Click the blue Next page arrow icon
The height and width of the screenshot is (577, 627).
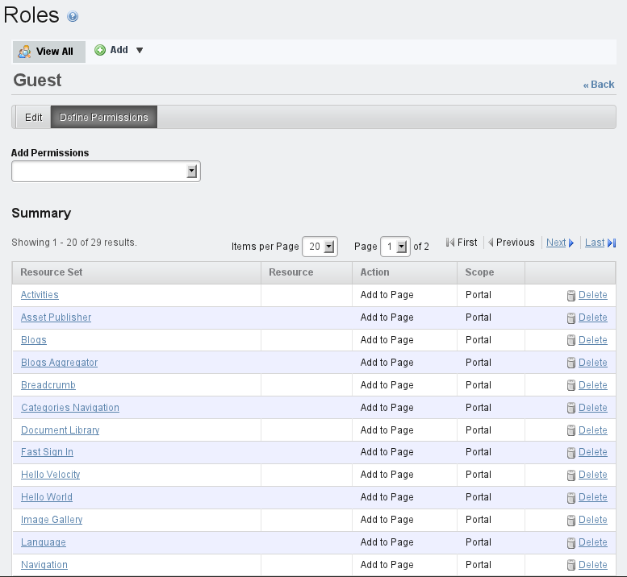571,243
